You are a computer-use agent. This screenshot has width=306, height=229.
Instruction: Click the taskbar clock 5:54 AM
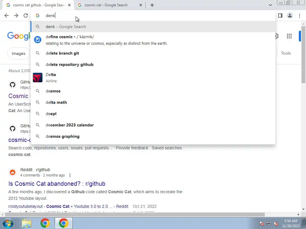click(x=291, y=221)
